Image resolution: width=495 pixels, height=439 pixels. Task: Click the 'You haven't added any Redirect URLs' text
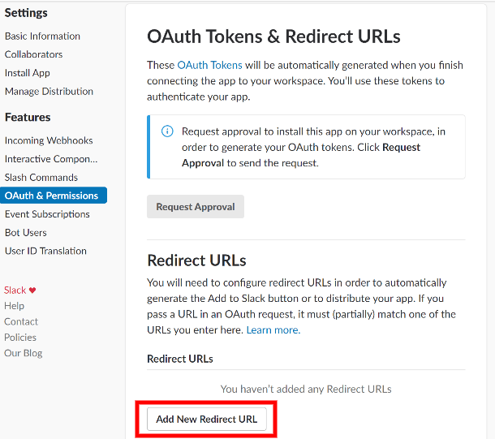306,390
